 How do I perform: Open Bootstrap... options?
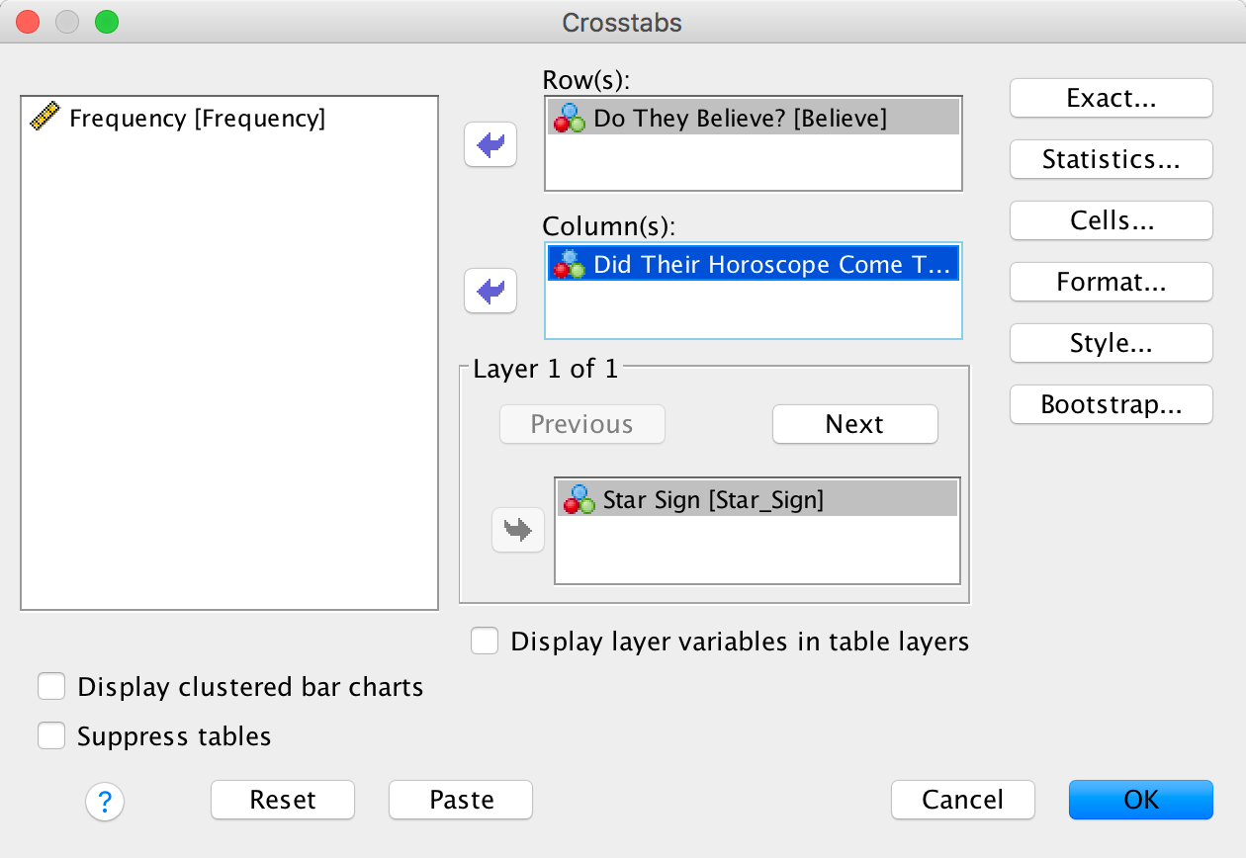(1111, 404)
